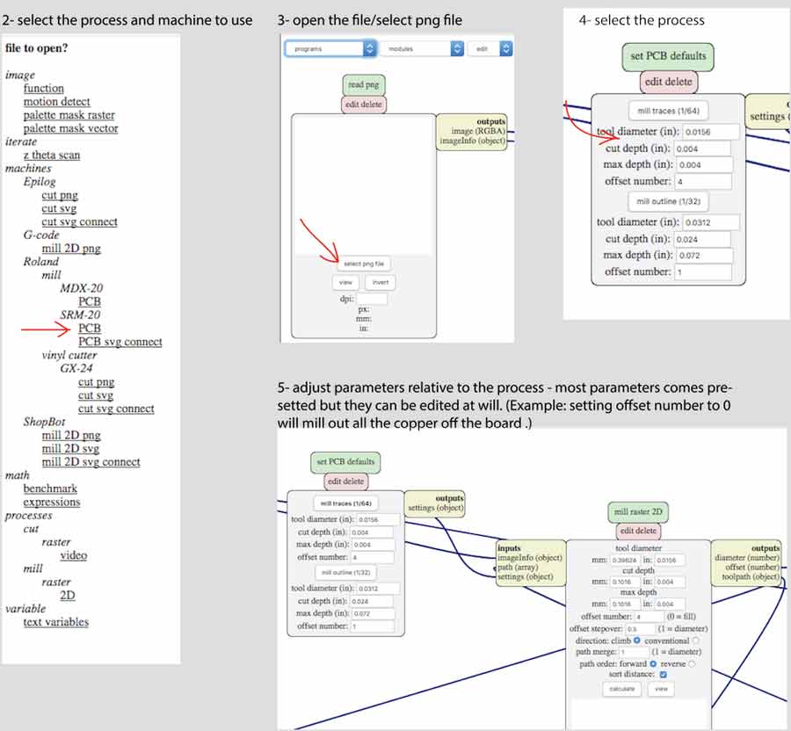791x731 pixels.
Task: Open the programs dropdown menu
Action: click(x=330, y=49)
